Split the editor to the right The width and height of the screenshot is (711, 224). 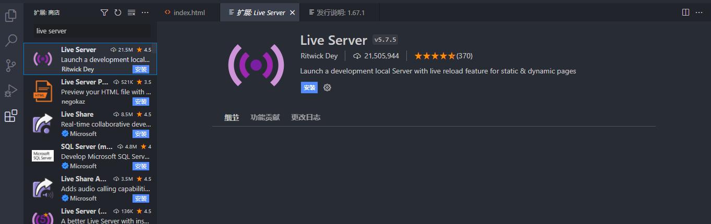pos(686,13)
